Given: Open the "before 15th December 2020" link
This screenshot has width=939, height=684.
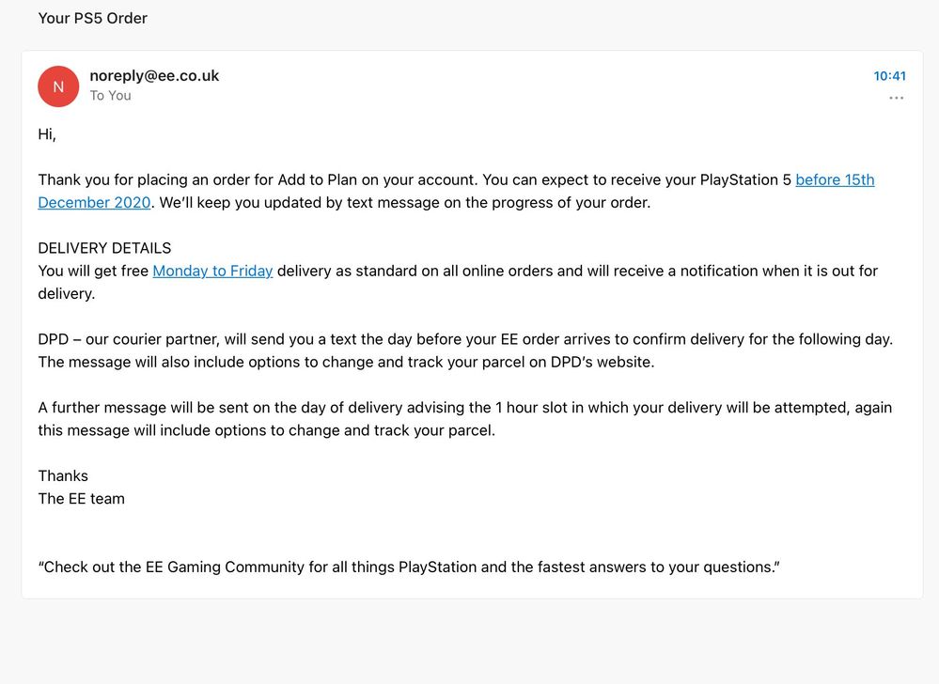Looking at the screenshot, I should (835, 179).
